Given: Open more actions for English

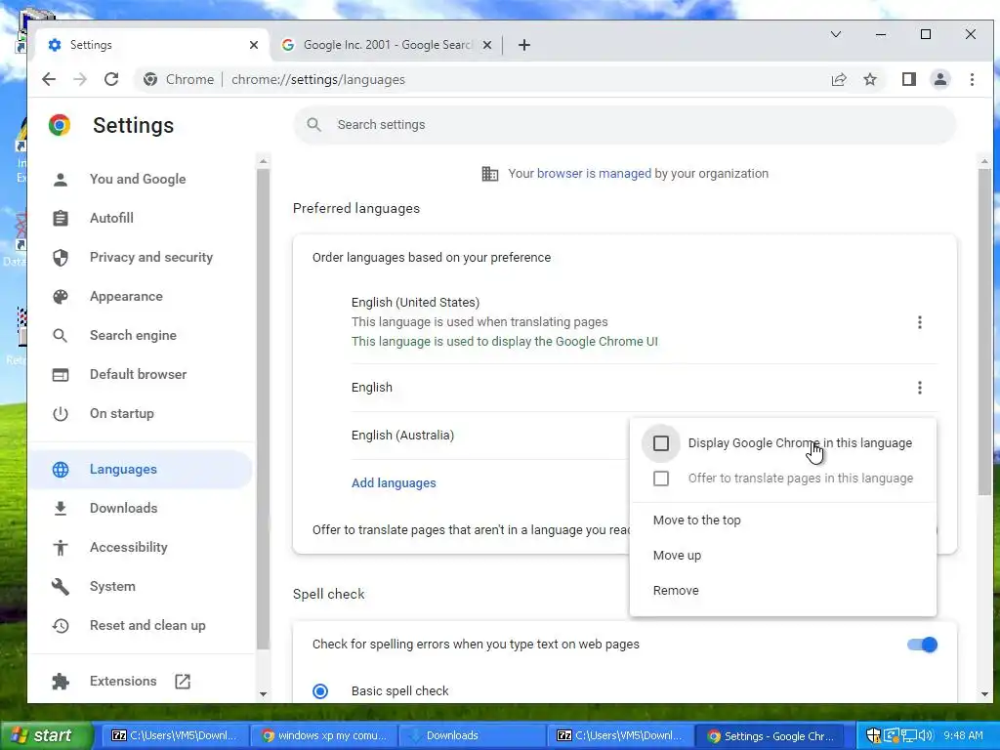Looking at the screenshot, I should click(920, 387).
